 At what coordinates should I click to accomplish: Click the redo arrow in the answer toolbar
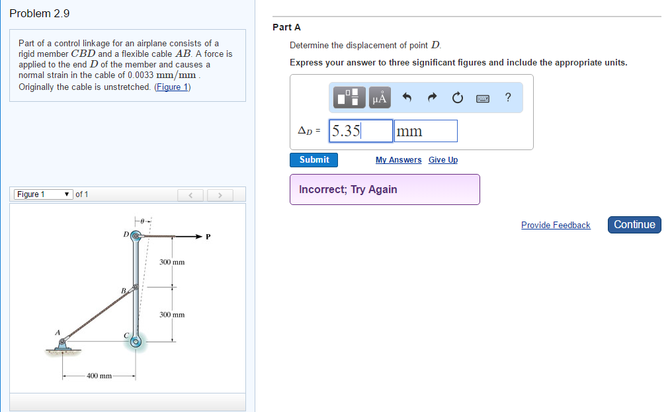coord(432,97)
